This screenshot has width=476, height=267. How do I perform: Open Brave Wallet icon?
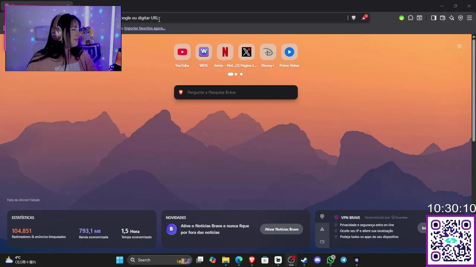(x=443, y=18)
